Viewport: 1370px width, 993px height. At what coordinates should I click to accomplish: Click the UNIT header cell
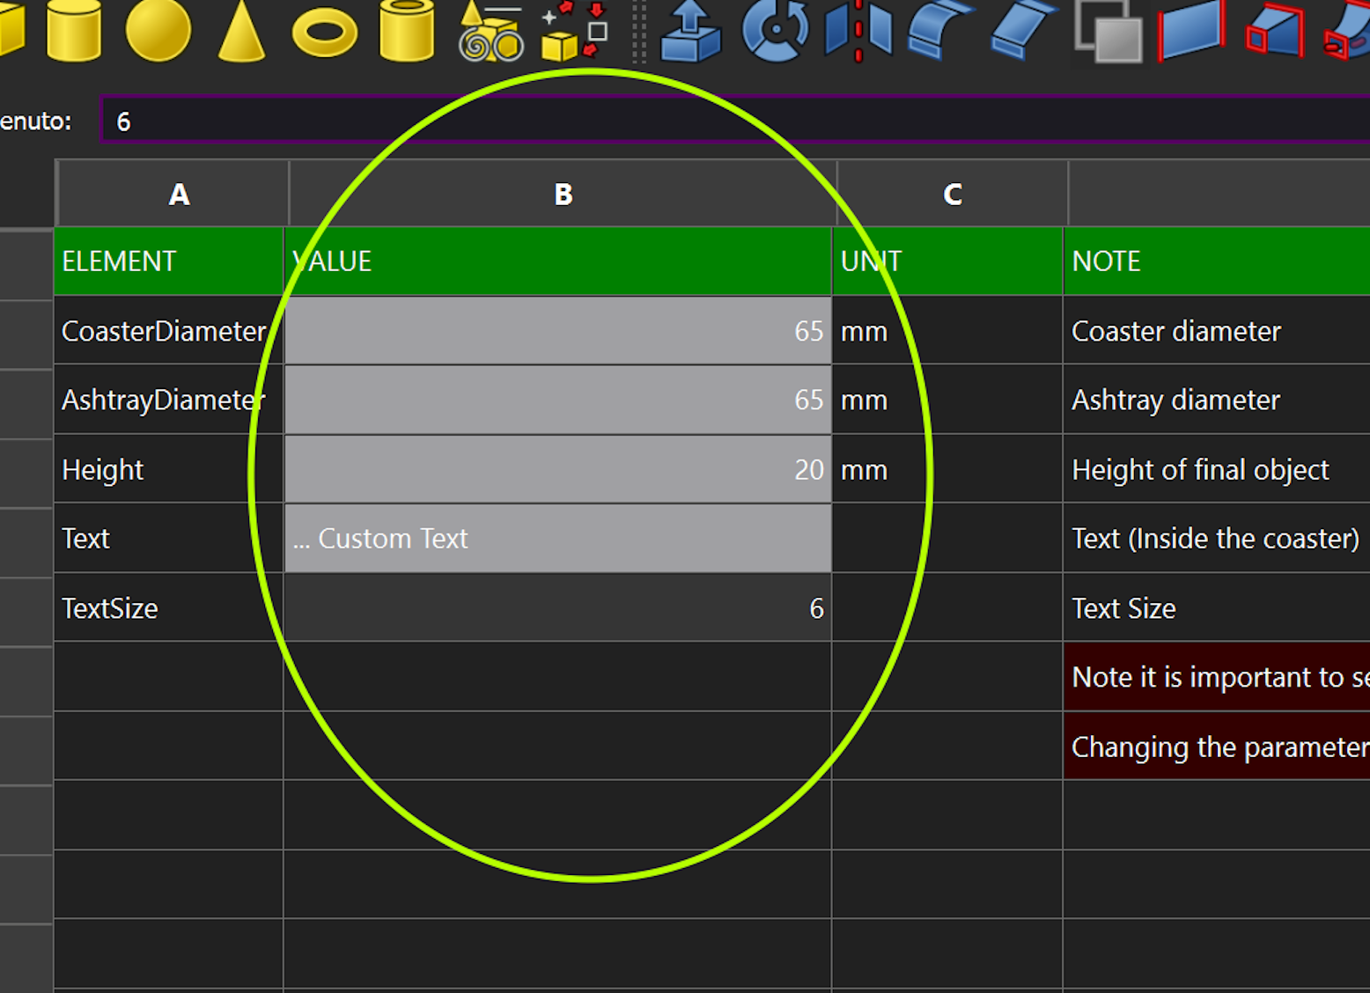pyautogui.click(x=947, y=261)
